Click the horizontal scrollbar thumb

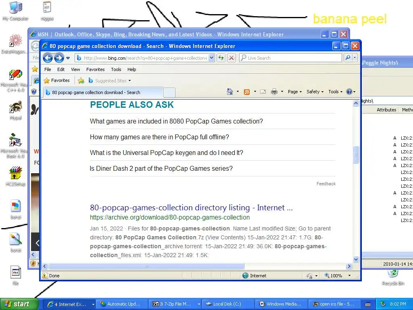tap(146, 266)
